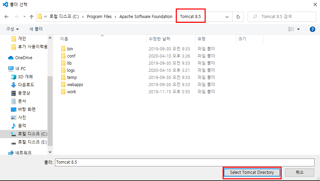The width and height of the screenshot is (320, 181).
Task: Sort by 크기 column header
Action: point(250,39)
